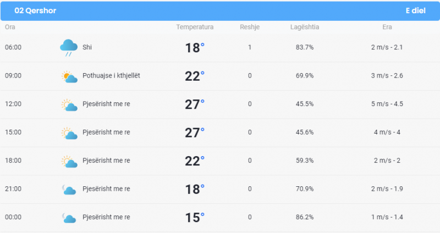Click the rain cloud icon at 06:00
This screenshot has height=233, width=440.
(69, 48)
